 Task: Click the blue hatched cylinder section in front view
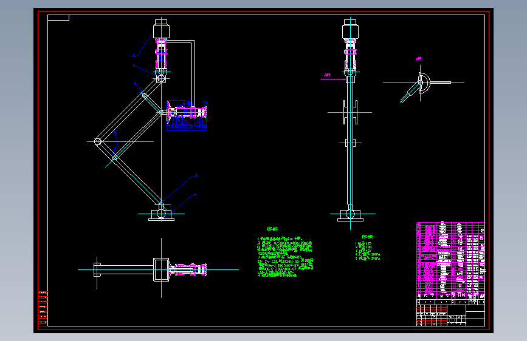[x=187, y=115]
